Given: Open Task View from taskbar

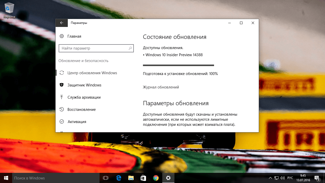Looking at the screenshot, I should (105, 178).
